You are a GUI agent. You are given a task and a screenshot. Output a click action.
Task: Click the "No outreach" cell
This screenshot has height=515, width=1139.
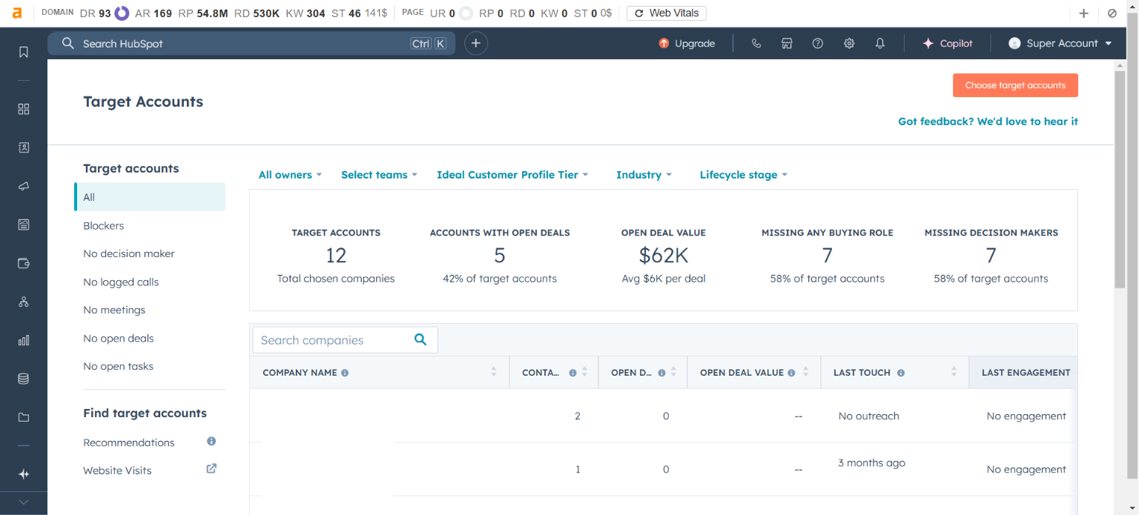868,416
